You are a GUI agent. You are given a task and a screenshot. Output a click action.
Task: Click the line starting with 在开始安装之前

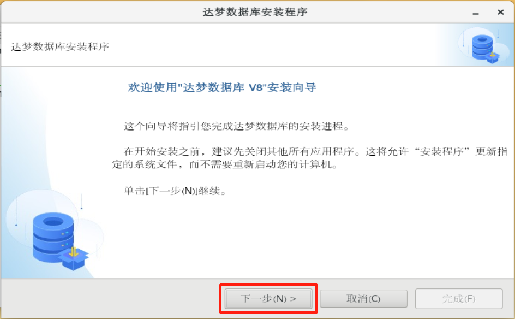point(315,152)
